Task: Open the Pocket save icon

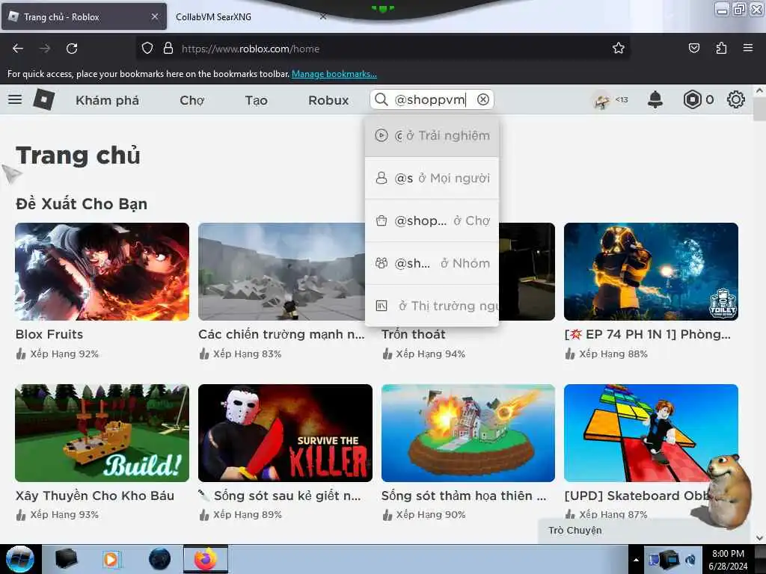Action: [x=693, y=48]
